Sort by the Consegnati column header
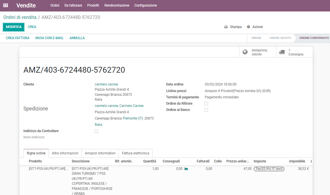Image resolution: width=330 pixels, height=195 pixels. pos(171,161)
